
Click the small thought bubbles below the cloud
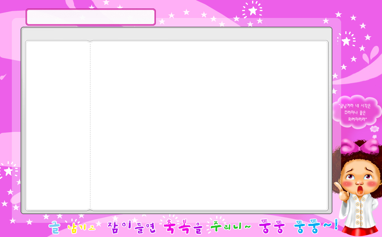click(375, 128)
